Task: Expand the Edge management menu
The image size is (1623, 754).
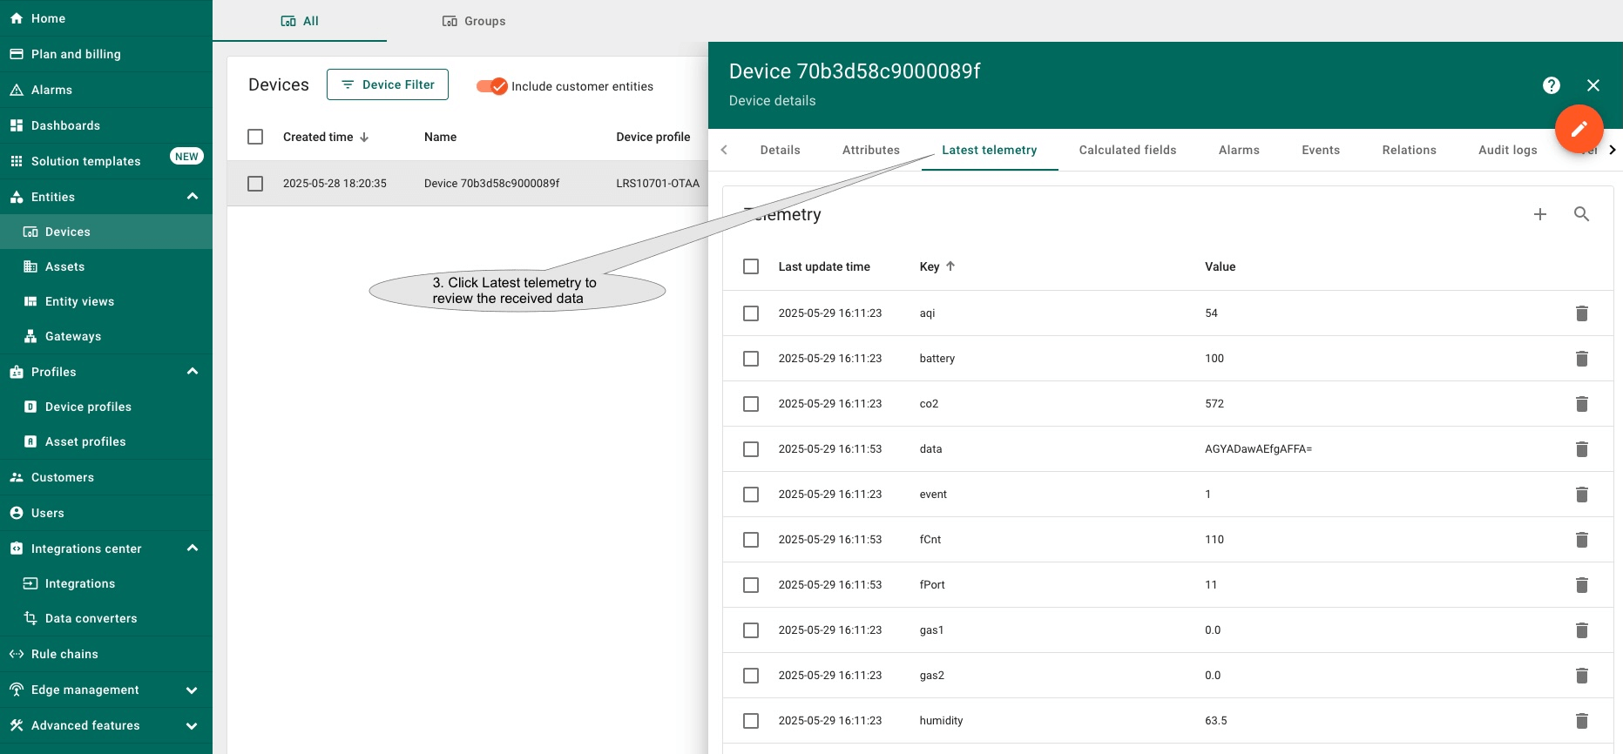Action: tap(192, 690)
